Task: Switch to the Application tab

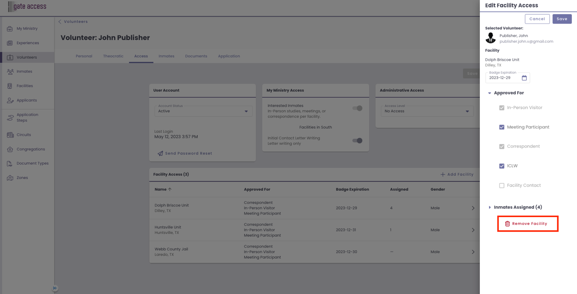Action: [229, 56]
